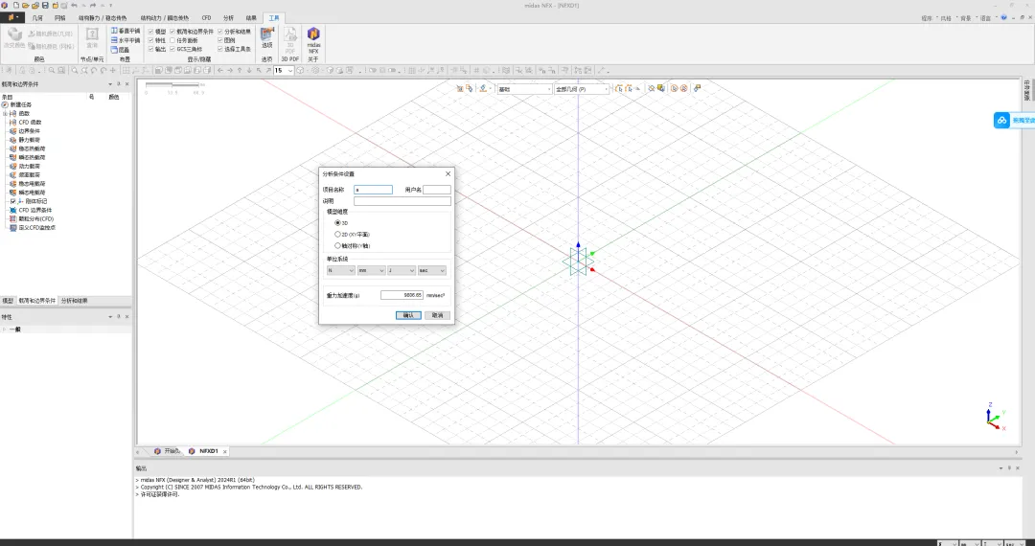
Task: Select the 轴对称(Y轴) radio button
Action: (338, 245)
